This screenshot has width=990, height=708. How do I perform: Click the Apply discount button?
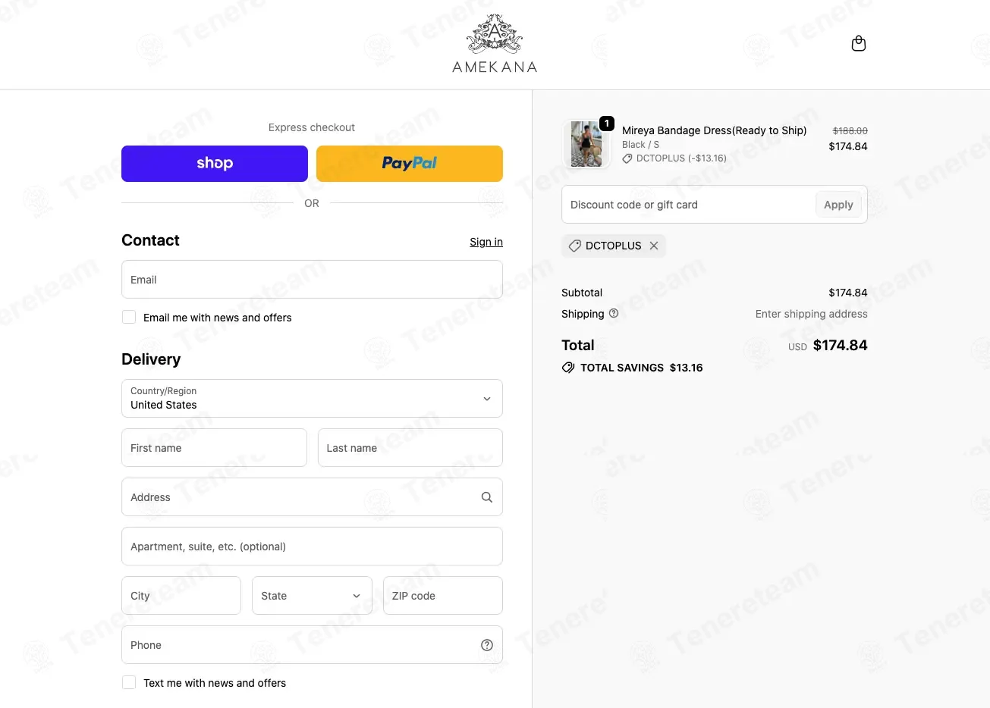point(838,205)
